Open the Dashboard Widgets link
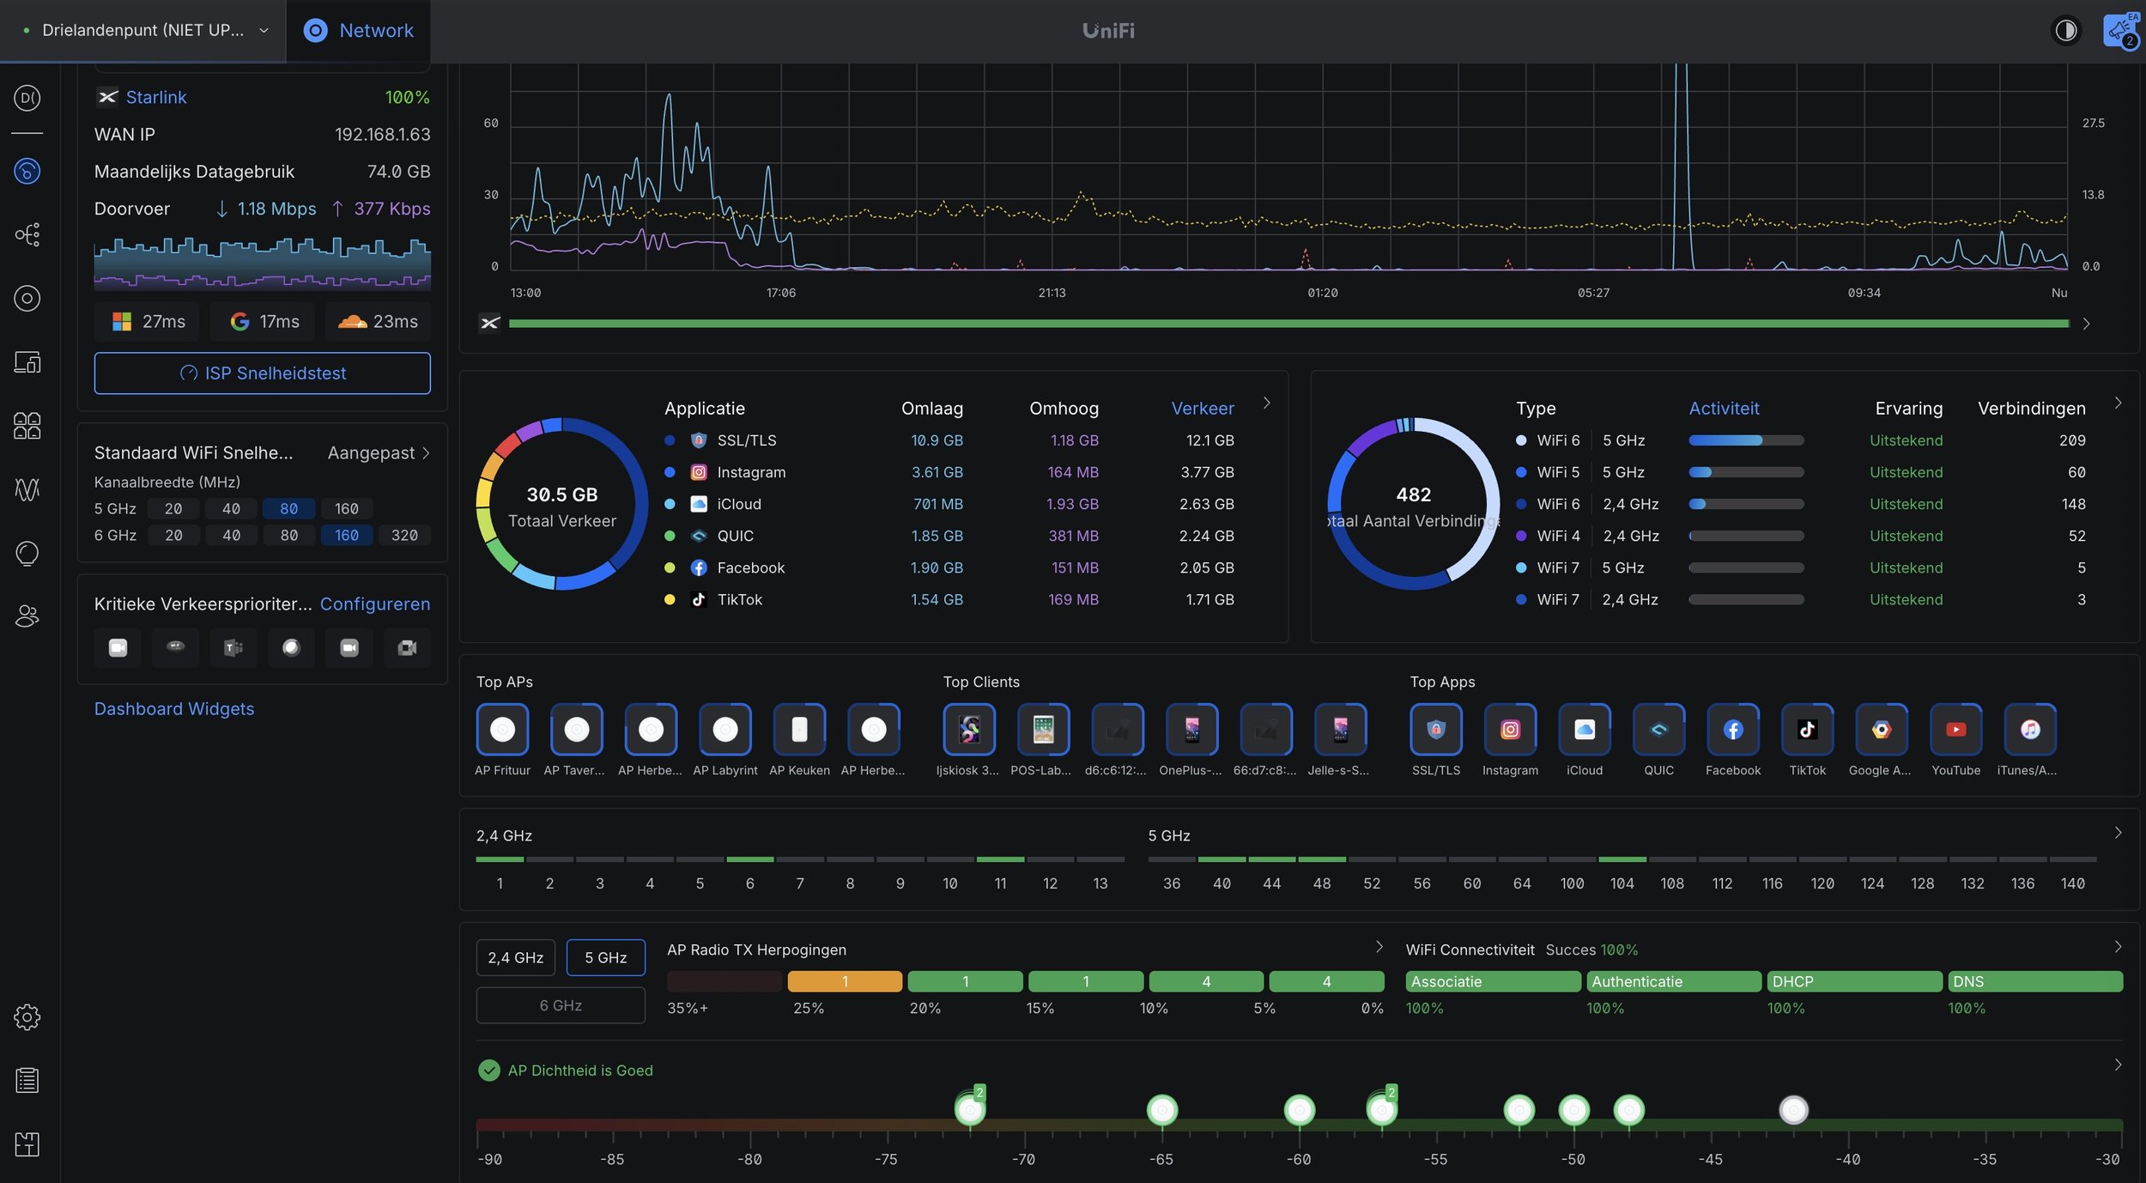The width and height of the screenshot is (2146, 1183). coord(173,709)
